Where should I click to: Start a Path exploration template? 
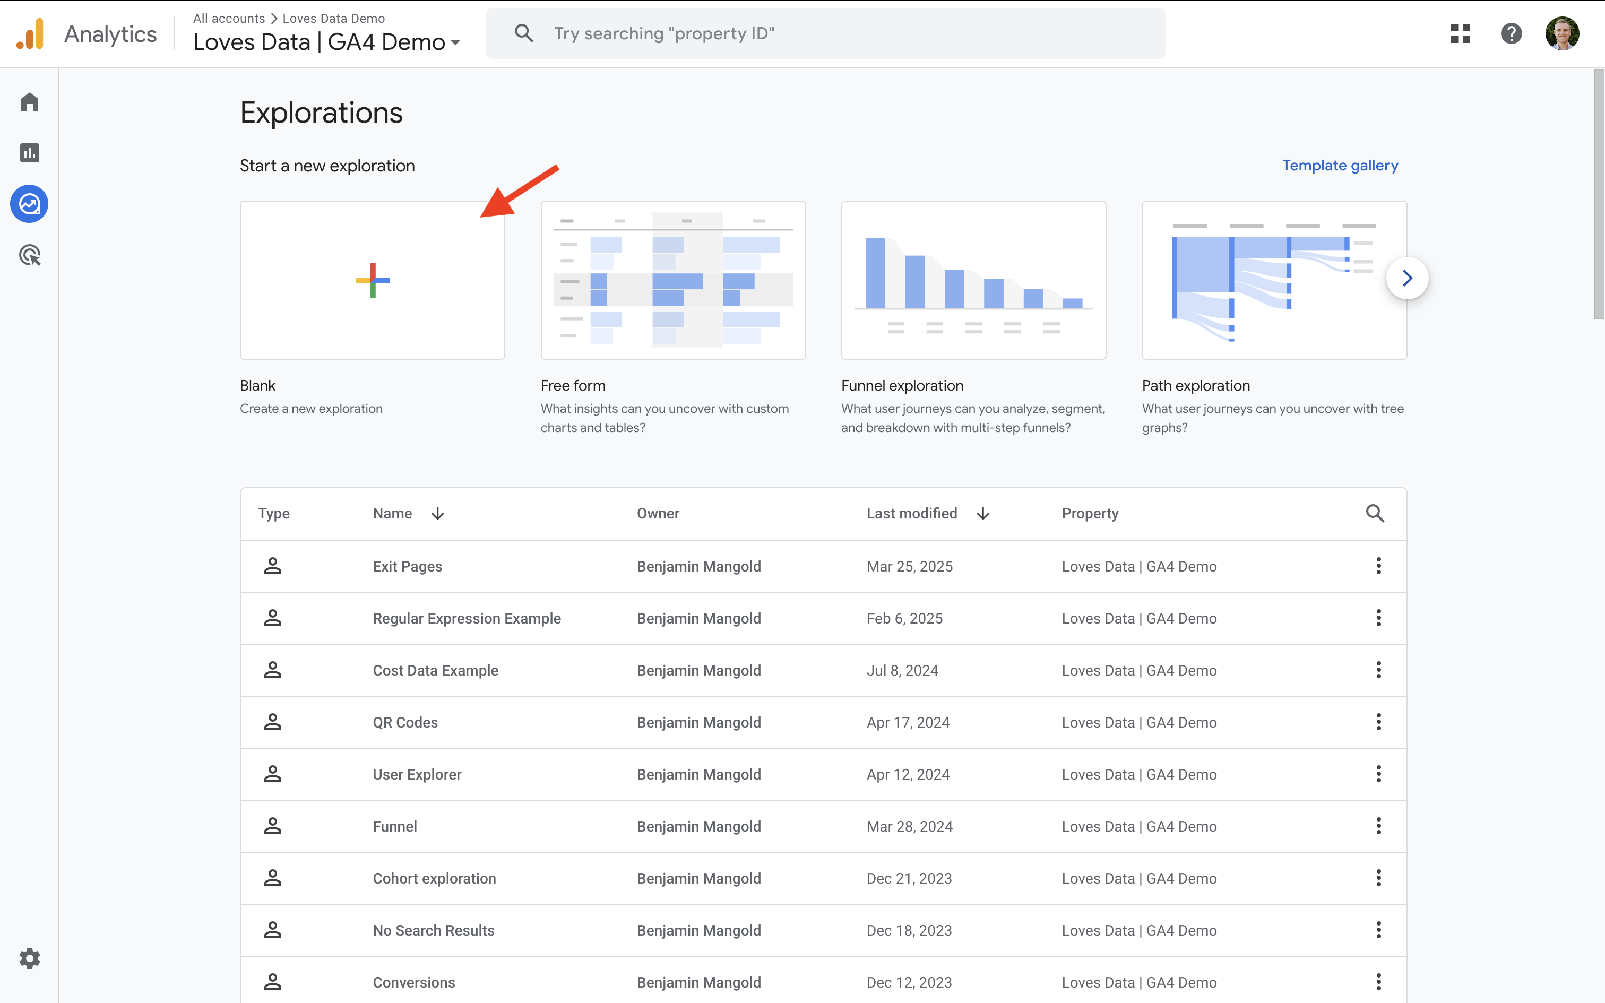click(1274, 280)
